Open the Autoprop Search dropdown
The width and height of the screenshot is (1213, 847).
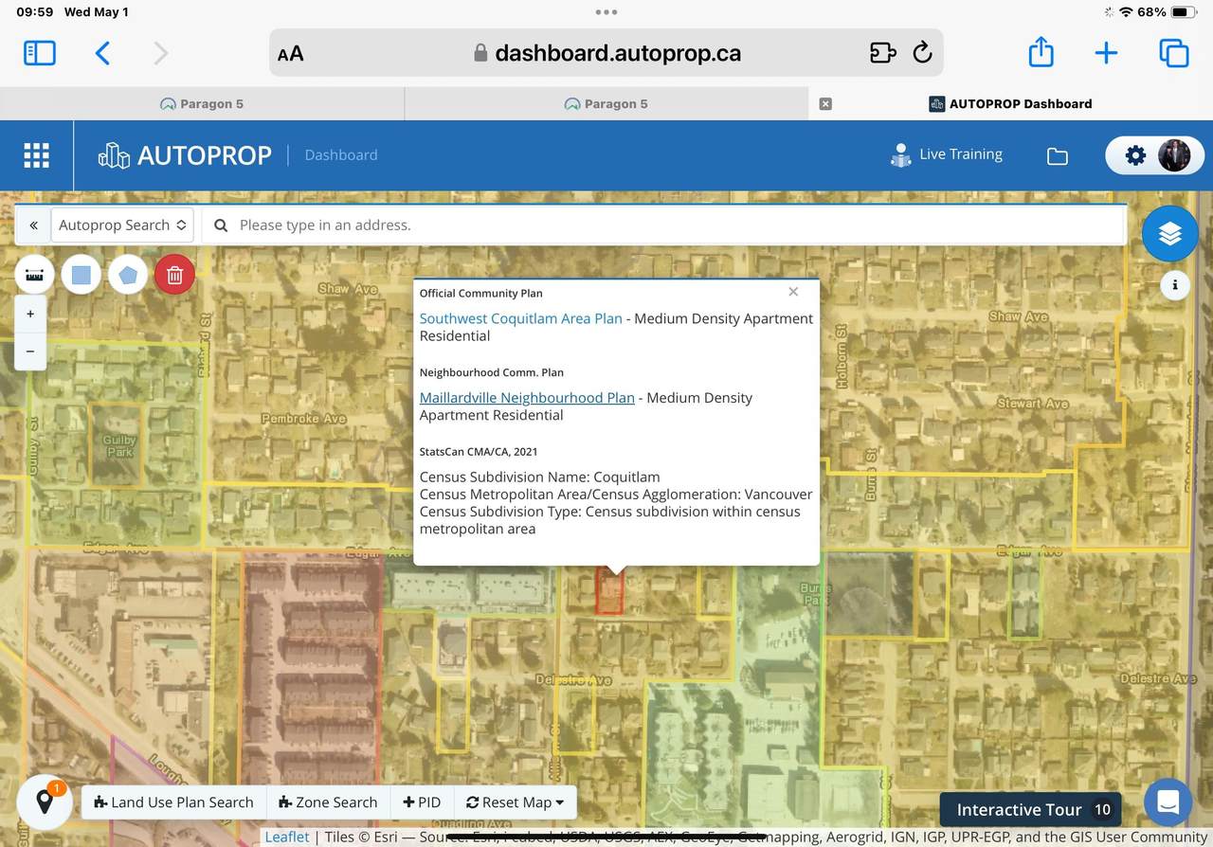click(121, 225)
